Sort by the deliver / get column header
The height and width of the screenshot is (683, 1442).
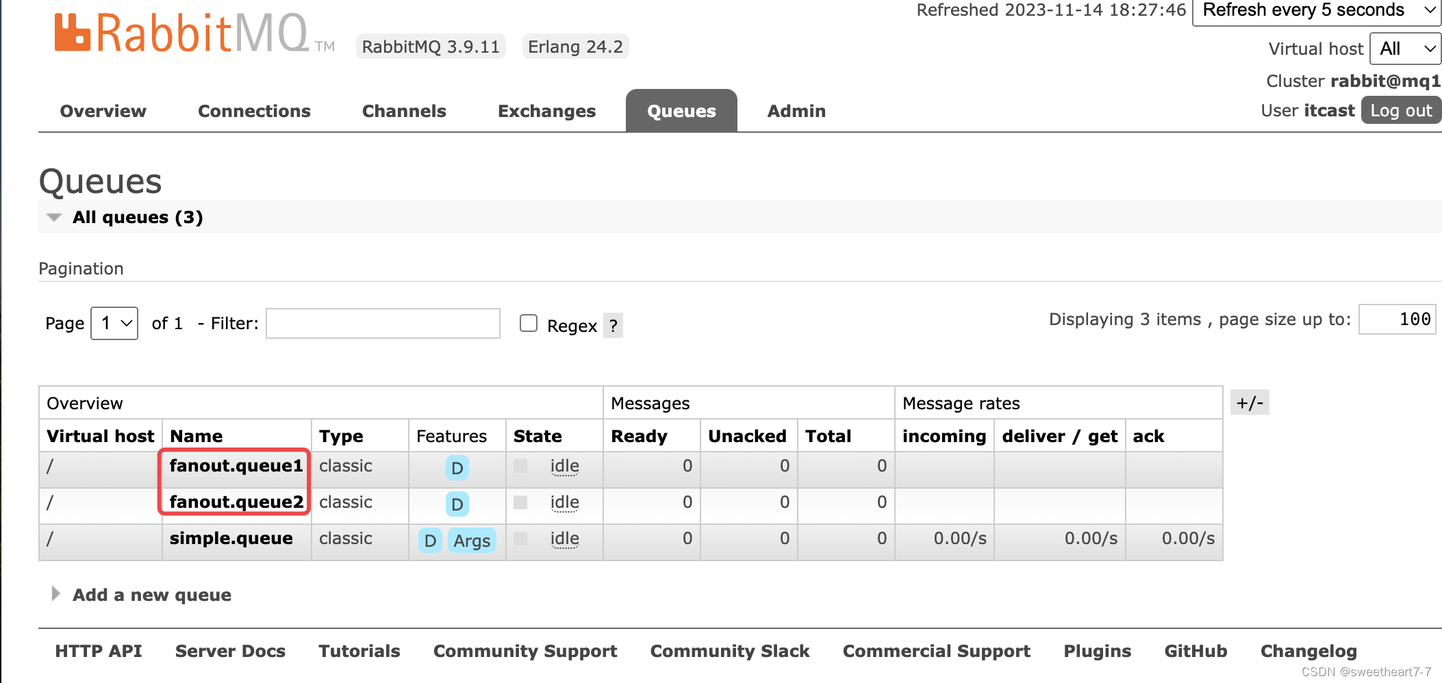(x=1060, y=436)
